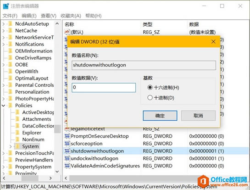
Task: Click values pane scroll left arrow
Action: [66, 178]
